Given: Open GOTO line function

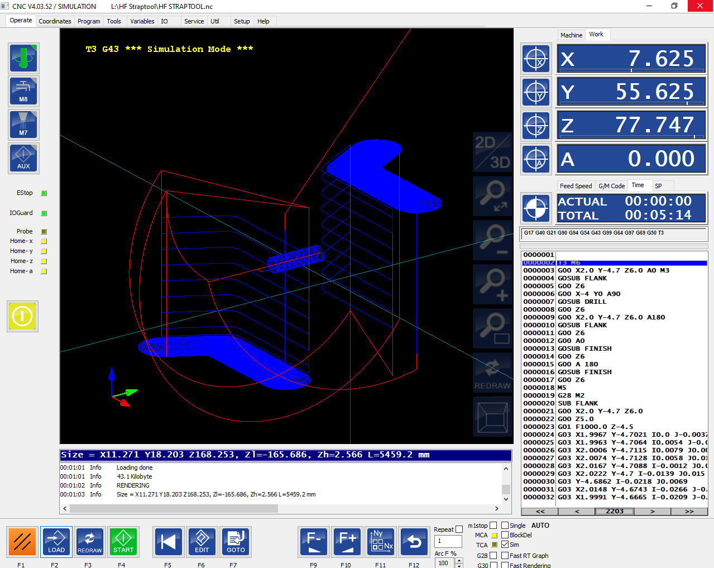Looking at the screenshot, I should click(236, 542).
